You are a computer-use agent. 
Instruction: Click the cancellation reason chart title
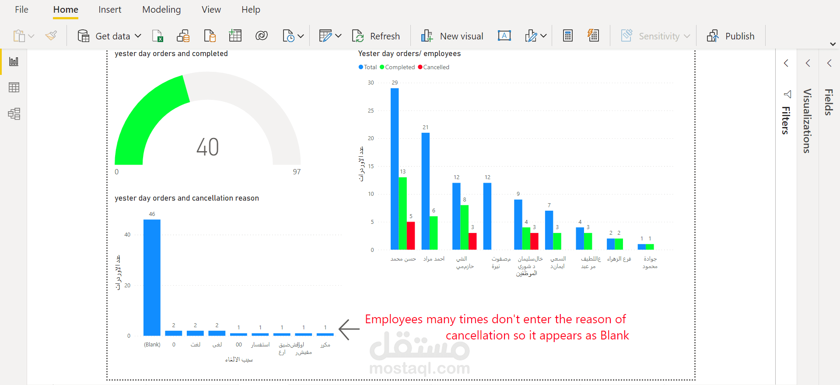tap(187, 198)
